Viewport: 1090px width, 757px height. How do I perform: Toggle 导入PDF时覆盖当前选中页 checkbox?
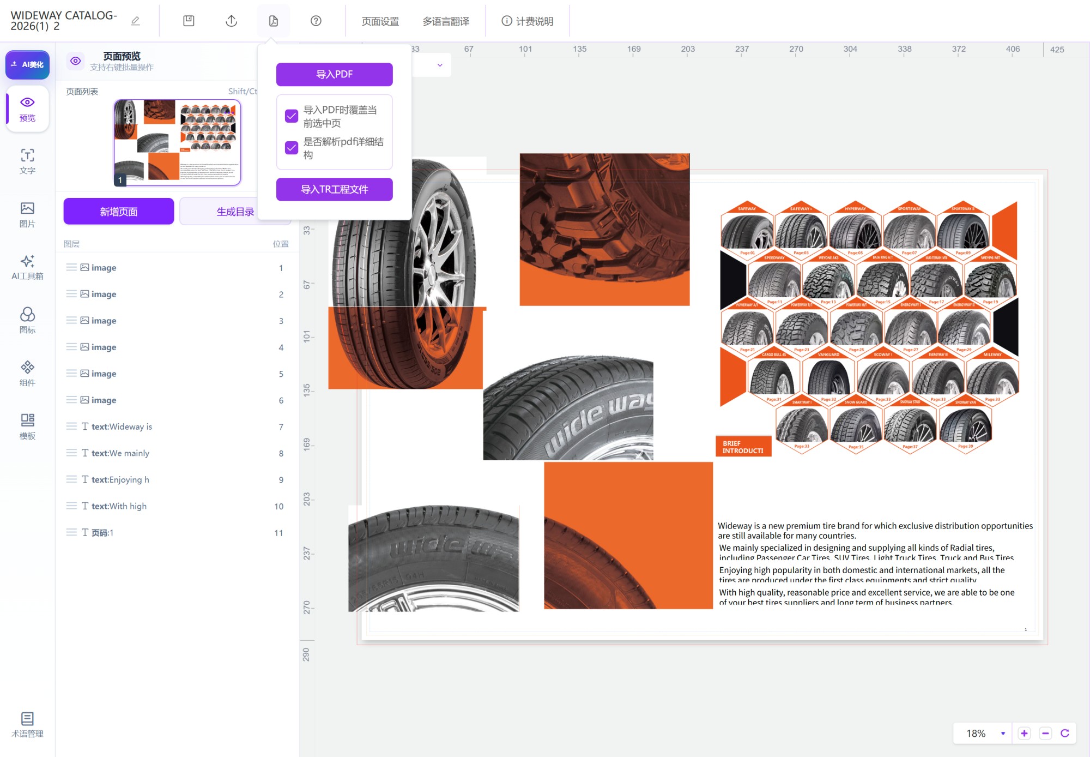292,116
